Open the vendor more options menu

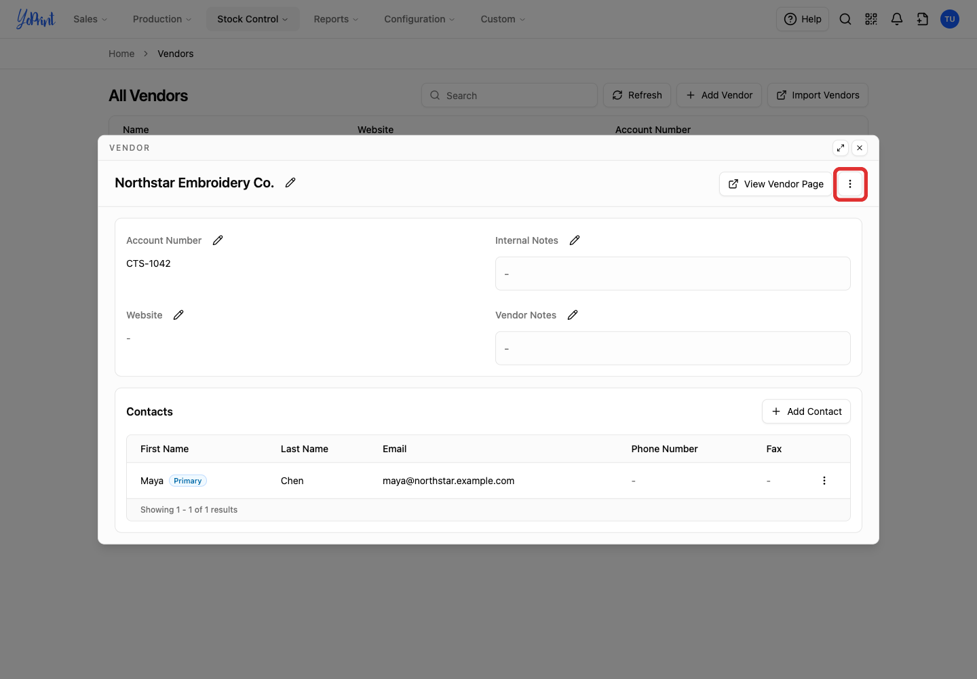tap(850, 184)
